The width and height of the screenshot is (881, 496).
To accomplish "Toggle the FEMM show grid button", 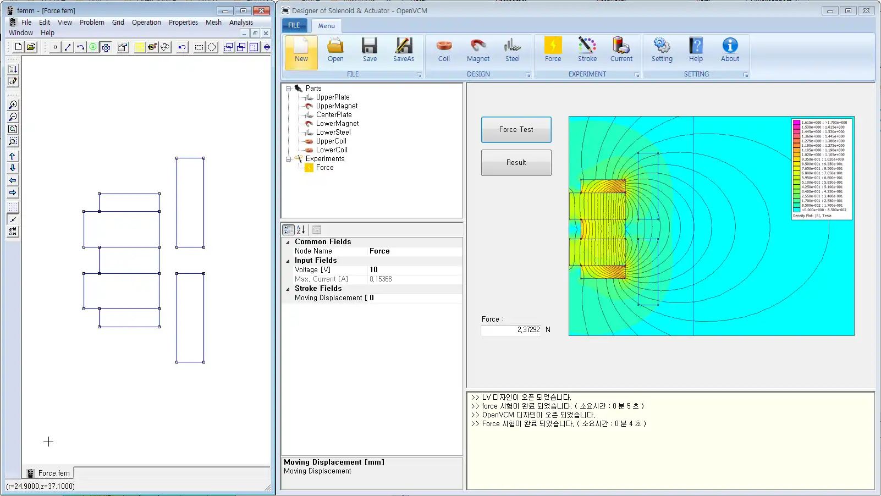I will [x=13, y=207].
